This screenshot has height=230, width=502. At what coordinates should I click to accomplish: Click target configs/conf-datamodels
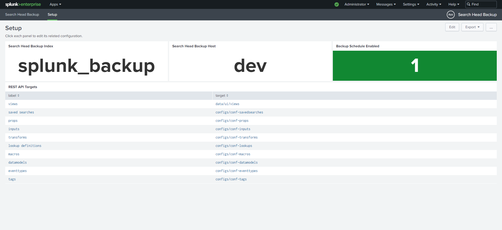click(236, 163)
